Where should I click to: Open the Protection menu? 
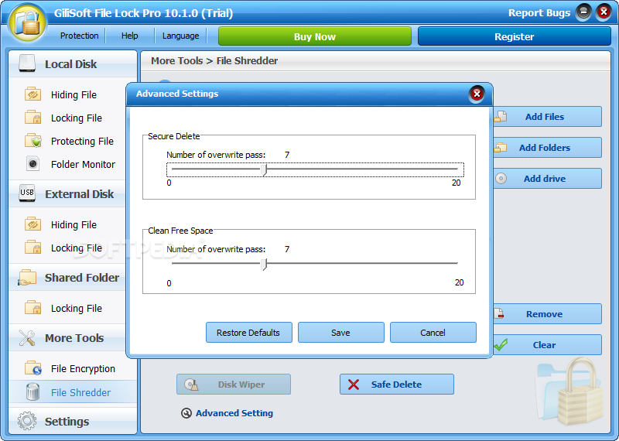[x=80, y=36]
